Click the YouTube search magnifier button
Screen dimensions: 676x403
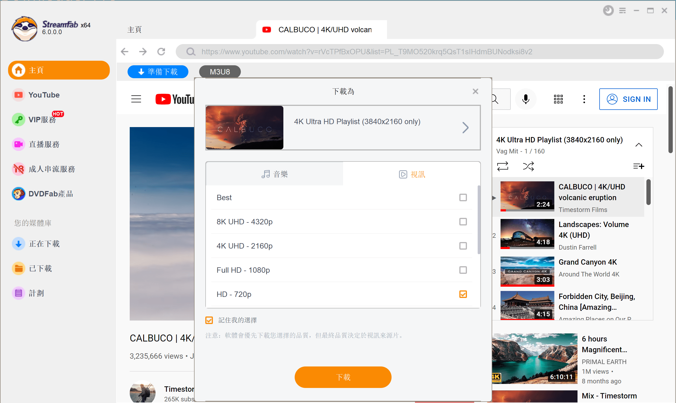pyautogui.click(x=496, y=99)
